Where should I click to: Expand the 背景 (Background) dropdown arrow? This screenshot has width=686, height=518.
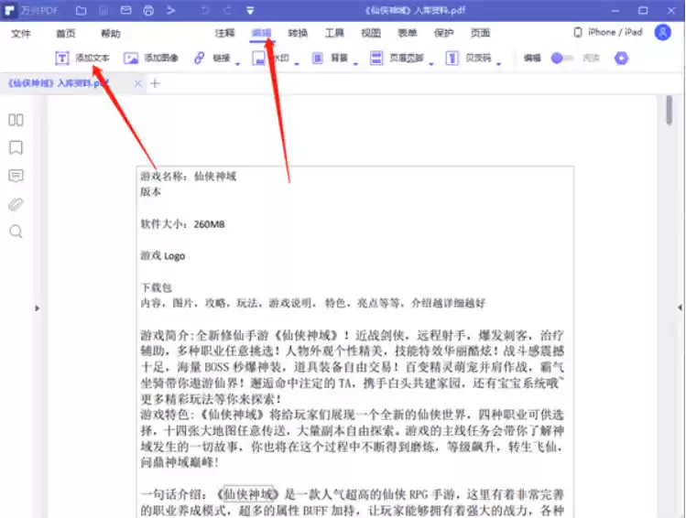(356, 62)
